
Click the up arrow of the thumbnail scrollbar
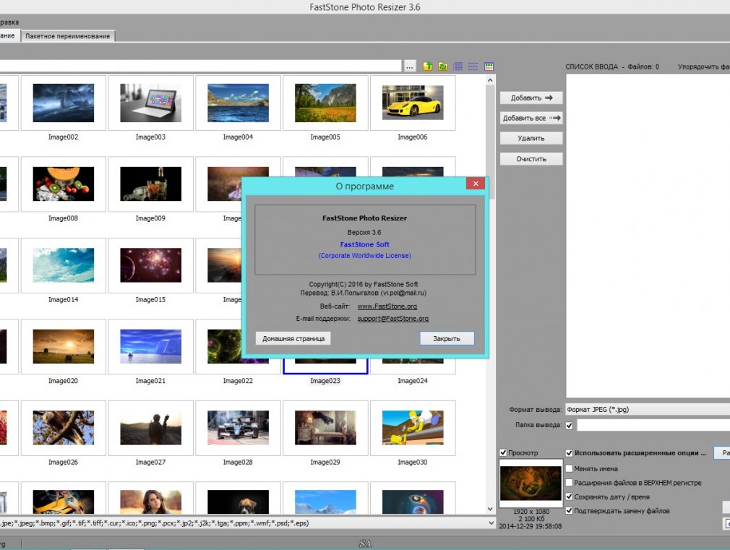(490, 80)
